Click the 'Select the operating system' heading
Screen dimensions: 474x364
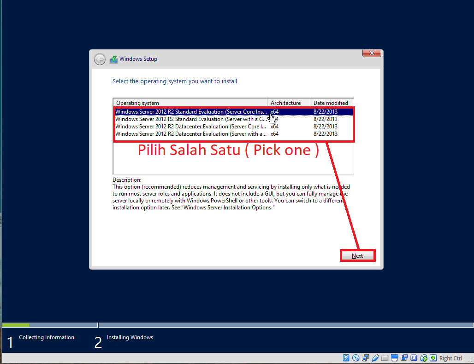click(175, 81)
